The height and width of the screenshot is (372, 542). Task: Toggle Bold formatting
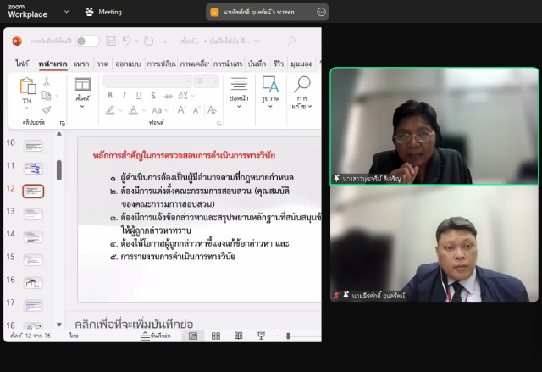point(110,95)
